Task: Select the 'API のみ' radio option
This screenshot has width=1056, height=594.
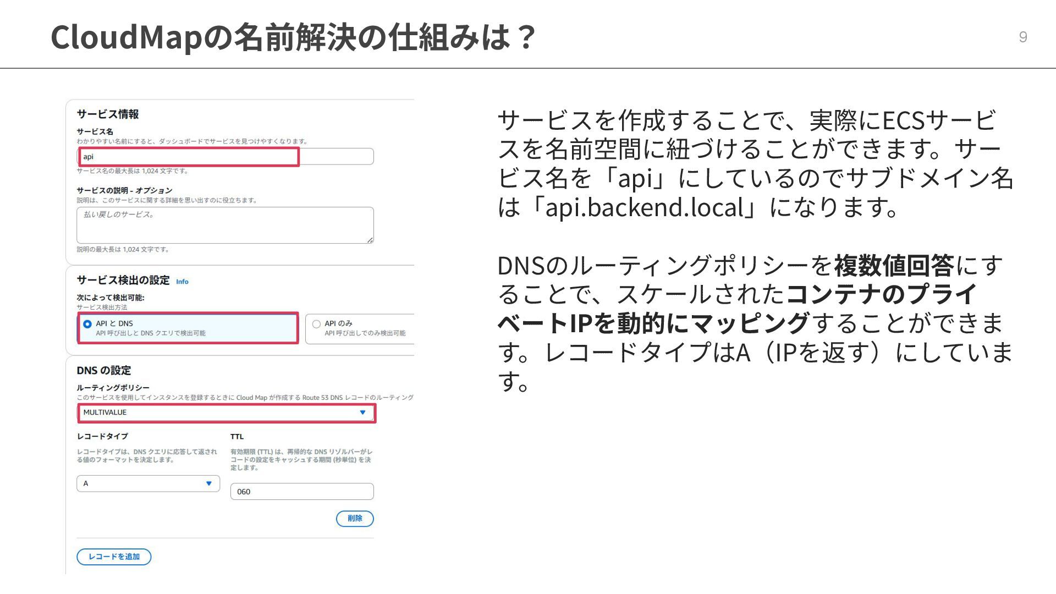Action: [x=316, y=324]
